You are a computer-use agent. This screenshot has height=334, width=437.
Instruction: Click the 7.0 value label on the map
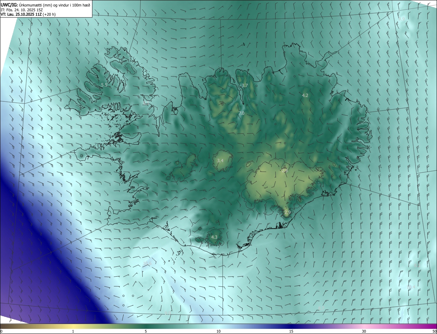click(x=241, y=113)
